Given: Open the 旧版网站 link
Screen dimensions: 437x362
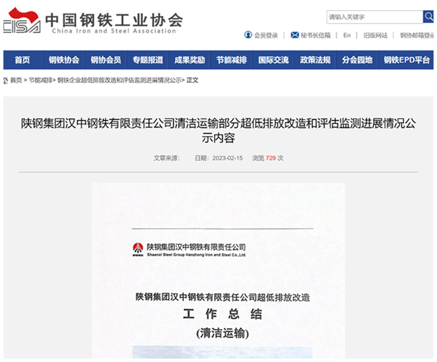Looking at the screenshot, I should tap(376, 35).
